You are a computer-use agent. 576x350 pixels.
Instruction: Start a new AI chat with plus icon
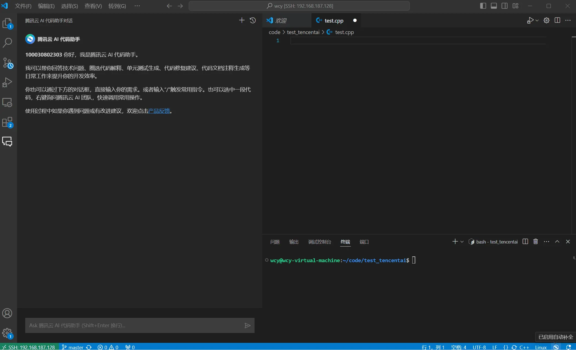point(242,20)
